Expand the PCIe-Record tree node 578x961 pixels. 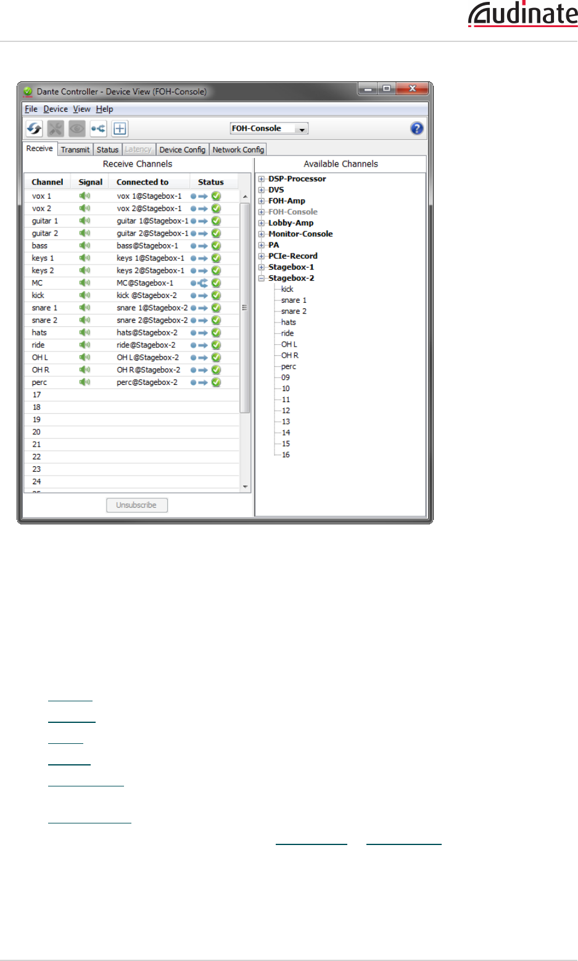[262, 256]
